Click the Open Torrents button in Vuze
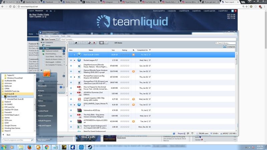Image resolution: width=267 pixels, height=150 pixels. click(x=48, y=39)
